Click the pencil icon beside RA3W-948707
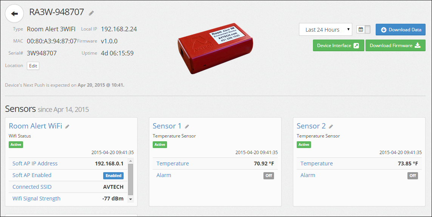 click(x=91, y=13)
